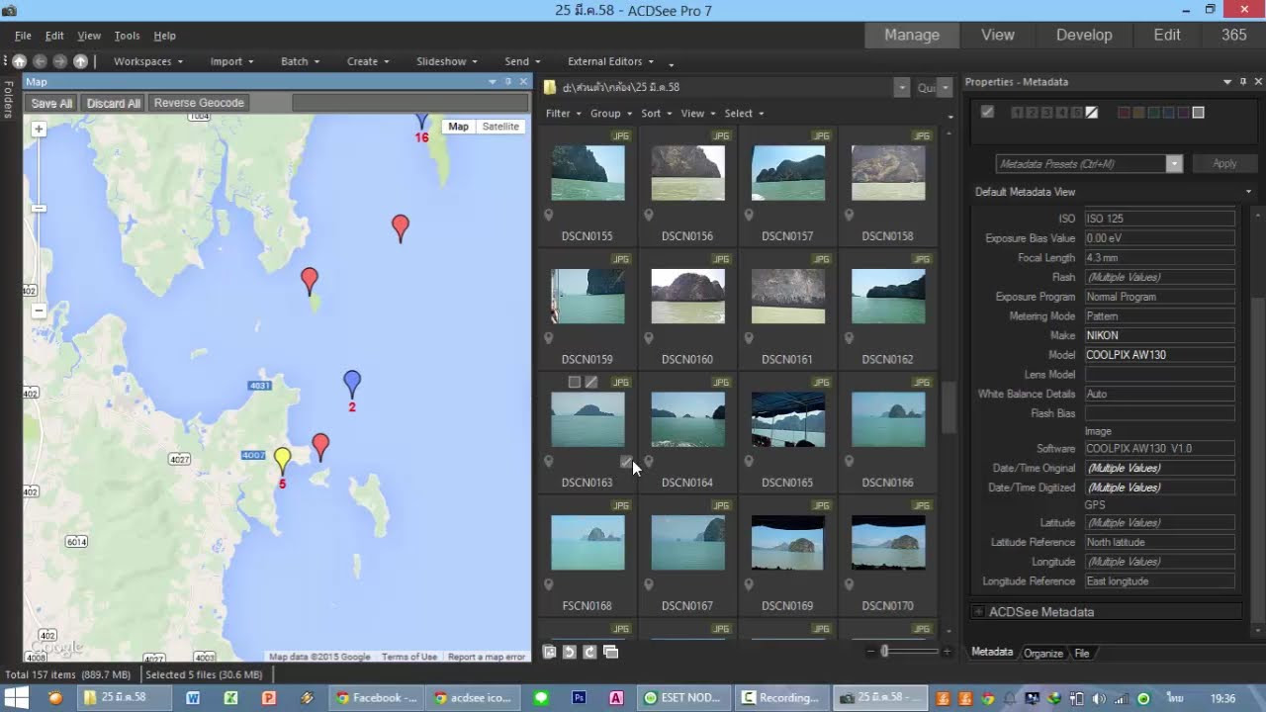Image resolution: width=1266 pixels, height=712 pixels.
Task: Click the geotag pin icon under DSCN0155
Action: click(x=549, y=215)
